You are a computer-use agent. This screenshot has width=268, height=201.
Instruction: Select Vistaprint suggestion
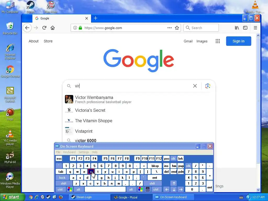pos(139,131)
